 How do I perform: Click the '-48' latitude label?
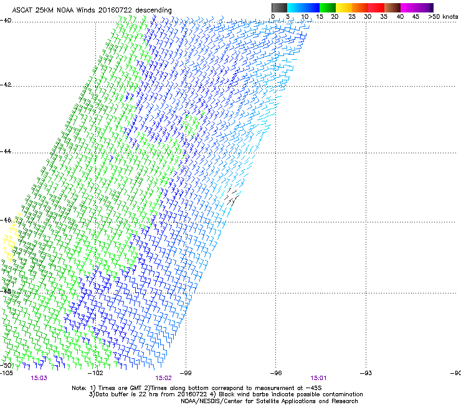pos(6,291)
